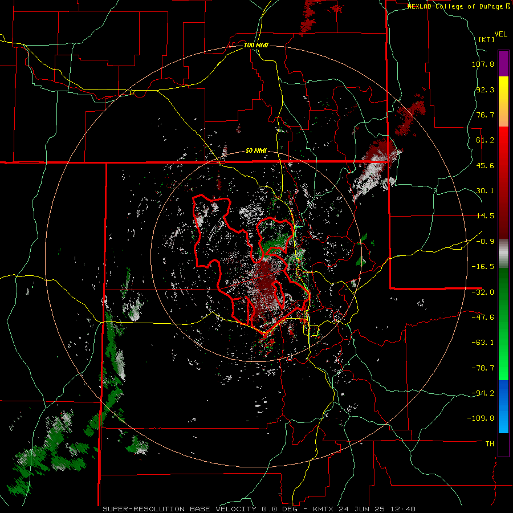Select the 107.8 velocity scale value
The image size is (513, 513).
tap(483, 64)
